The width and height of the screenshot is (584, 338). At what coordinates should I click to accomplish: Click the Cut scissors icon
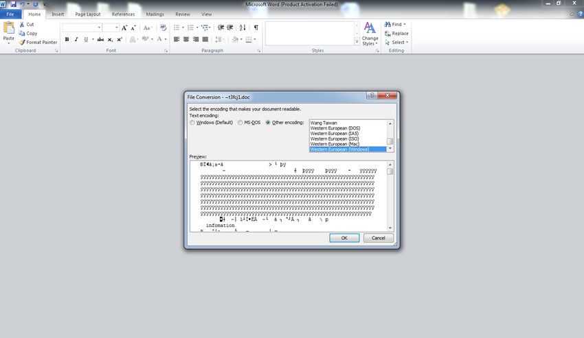pos(22,25)
